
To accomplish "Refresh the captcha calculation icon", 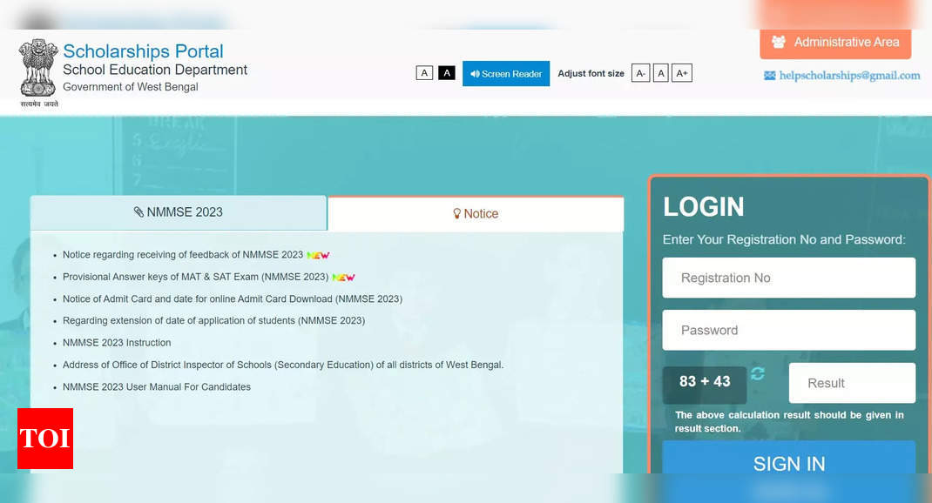I will tap(758, 373).
